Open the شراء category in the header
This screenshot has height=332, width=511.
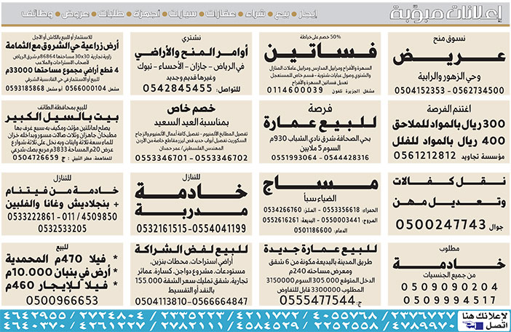[255, 14]
